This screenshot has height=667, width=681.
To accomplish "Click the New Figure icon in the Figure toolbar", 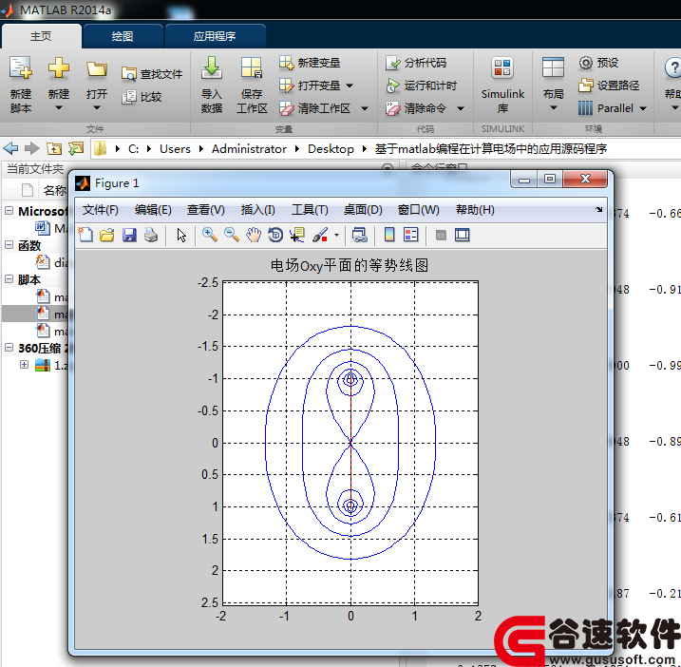I will click(x=85, y=235).
